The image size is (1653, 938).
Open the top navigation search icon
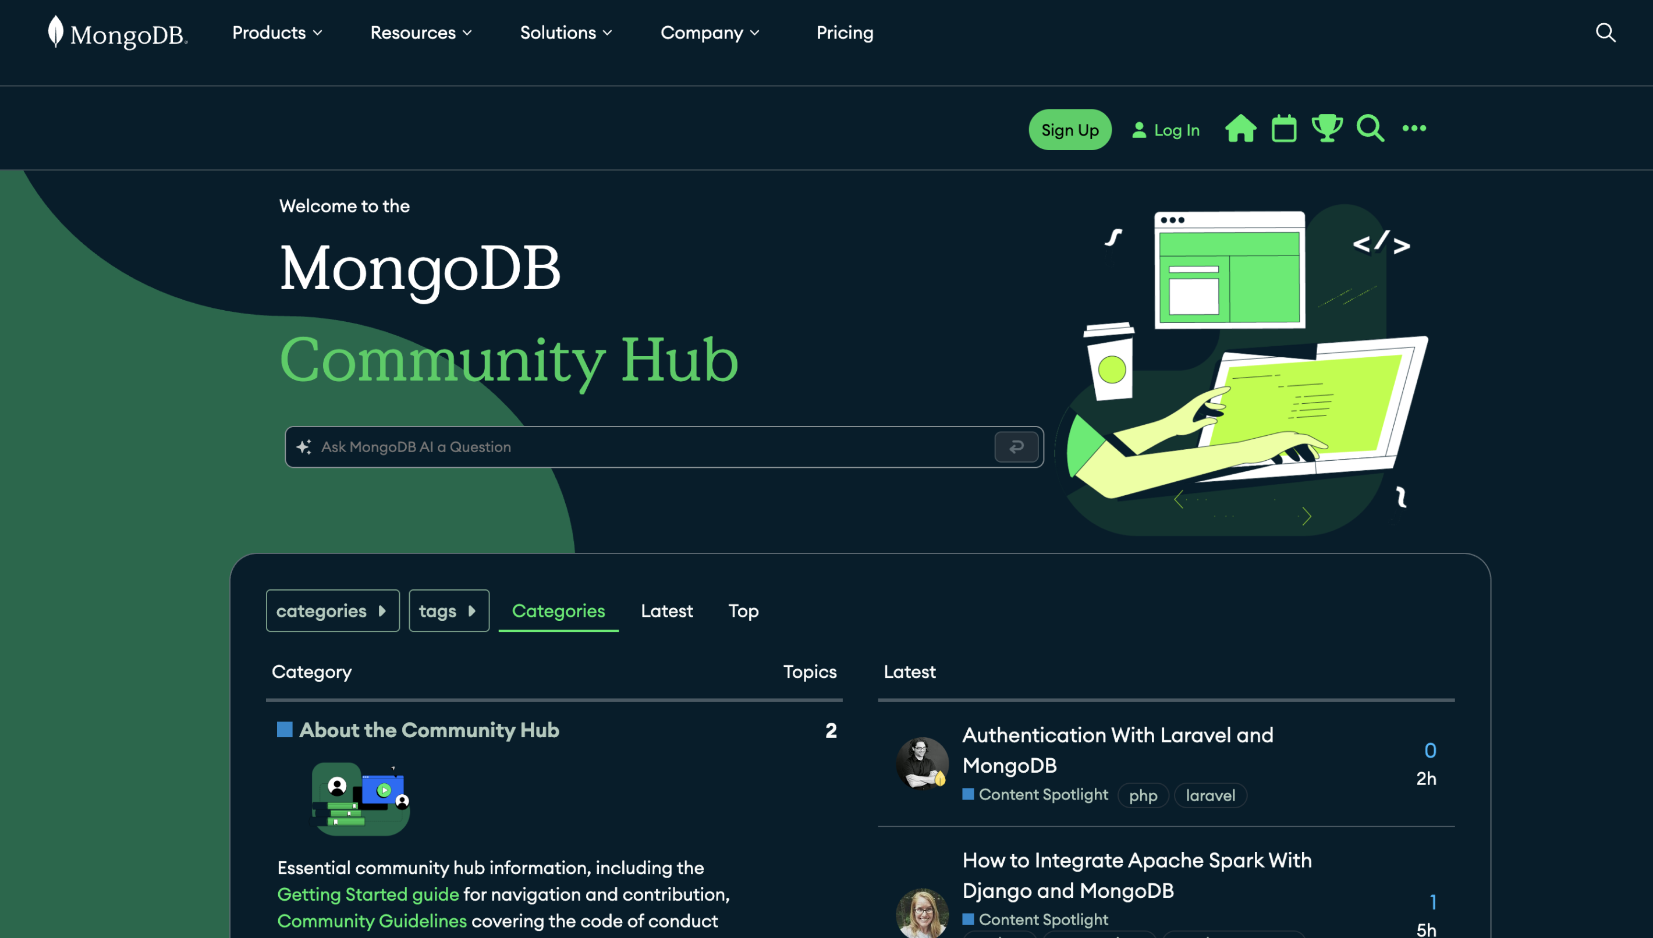[1605, 32]
